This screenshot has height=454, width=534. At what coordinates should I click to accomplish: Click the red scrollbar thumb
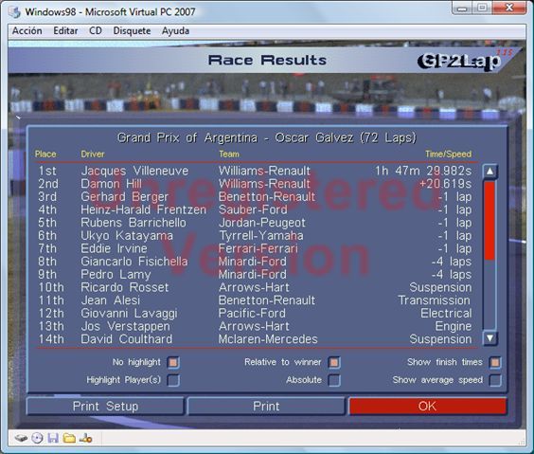489,221
